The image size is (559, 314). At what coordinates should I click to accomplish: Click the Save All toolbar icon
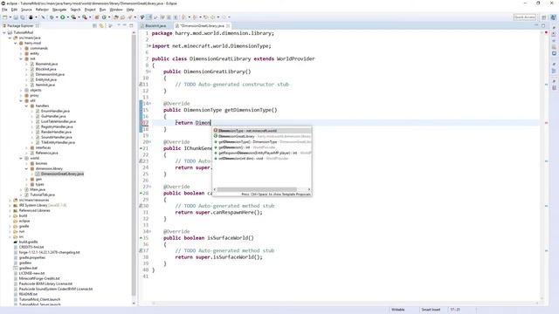coord(22,17)
